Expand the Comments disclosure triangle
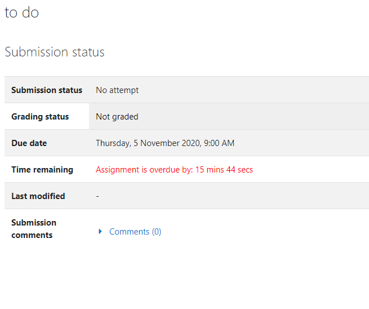The image size is (369, 309). point(100,232)
